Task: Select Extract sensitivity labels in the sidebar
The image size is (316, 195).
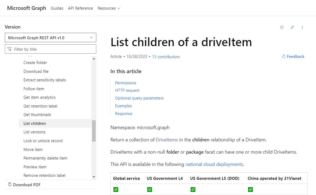Action: (45, 80)
